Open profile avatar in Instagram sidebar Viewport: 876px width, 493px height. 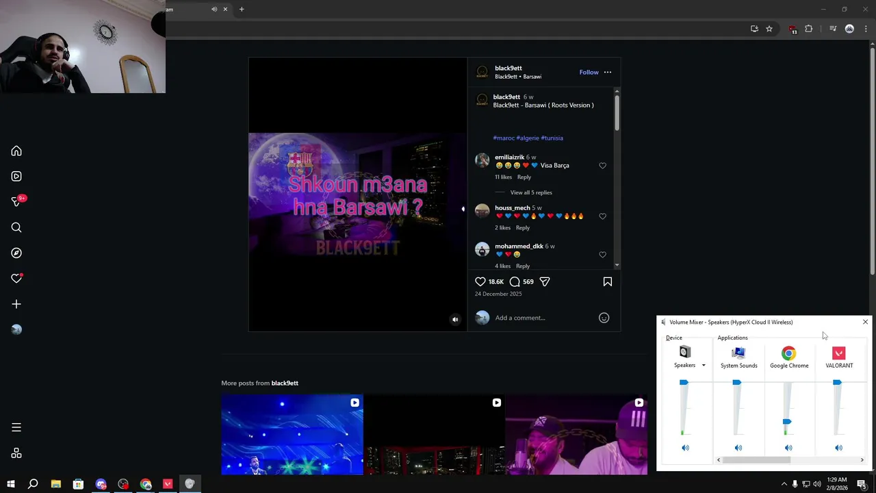coord(16,329)
